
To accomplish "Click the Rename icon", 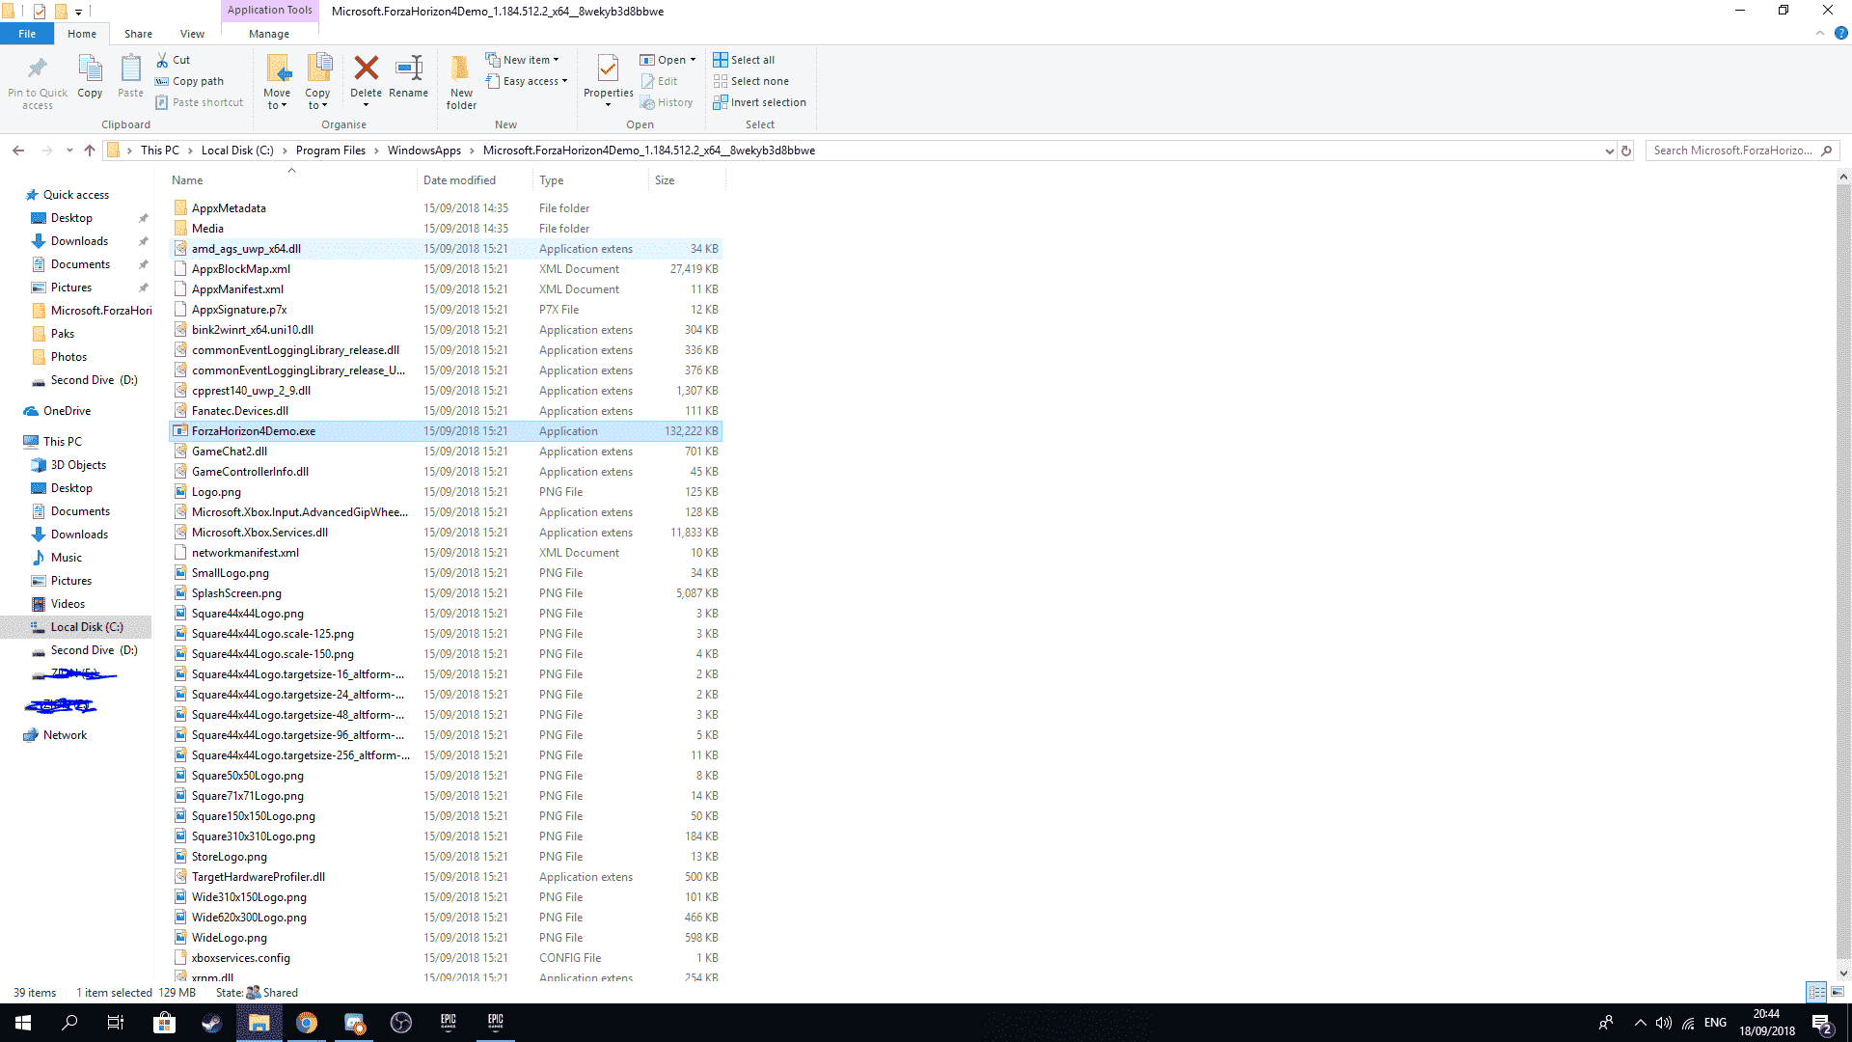I will (x=409, y=68).
